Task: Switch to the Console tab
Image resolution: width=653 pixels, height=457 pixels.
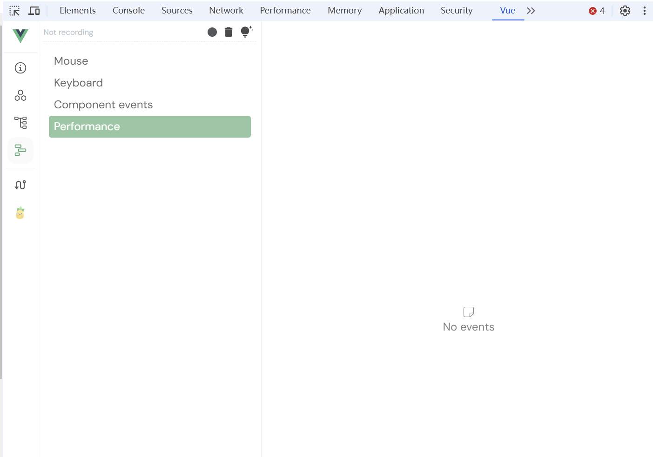Action: click(128, 10)
